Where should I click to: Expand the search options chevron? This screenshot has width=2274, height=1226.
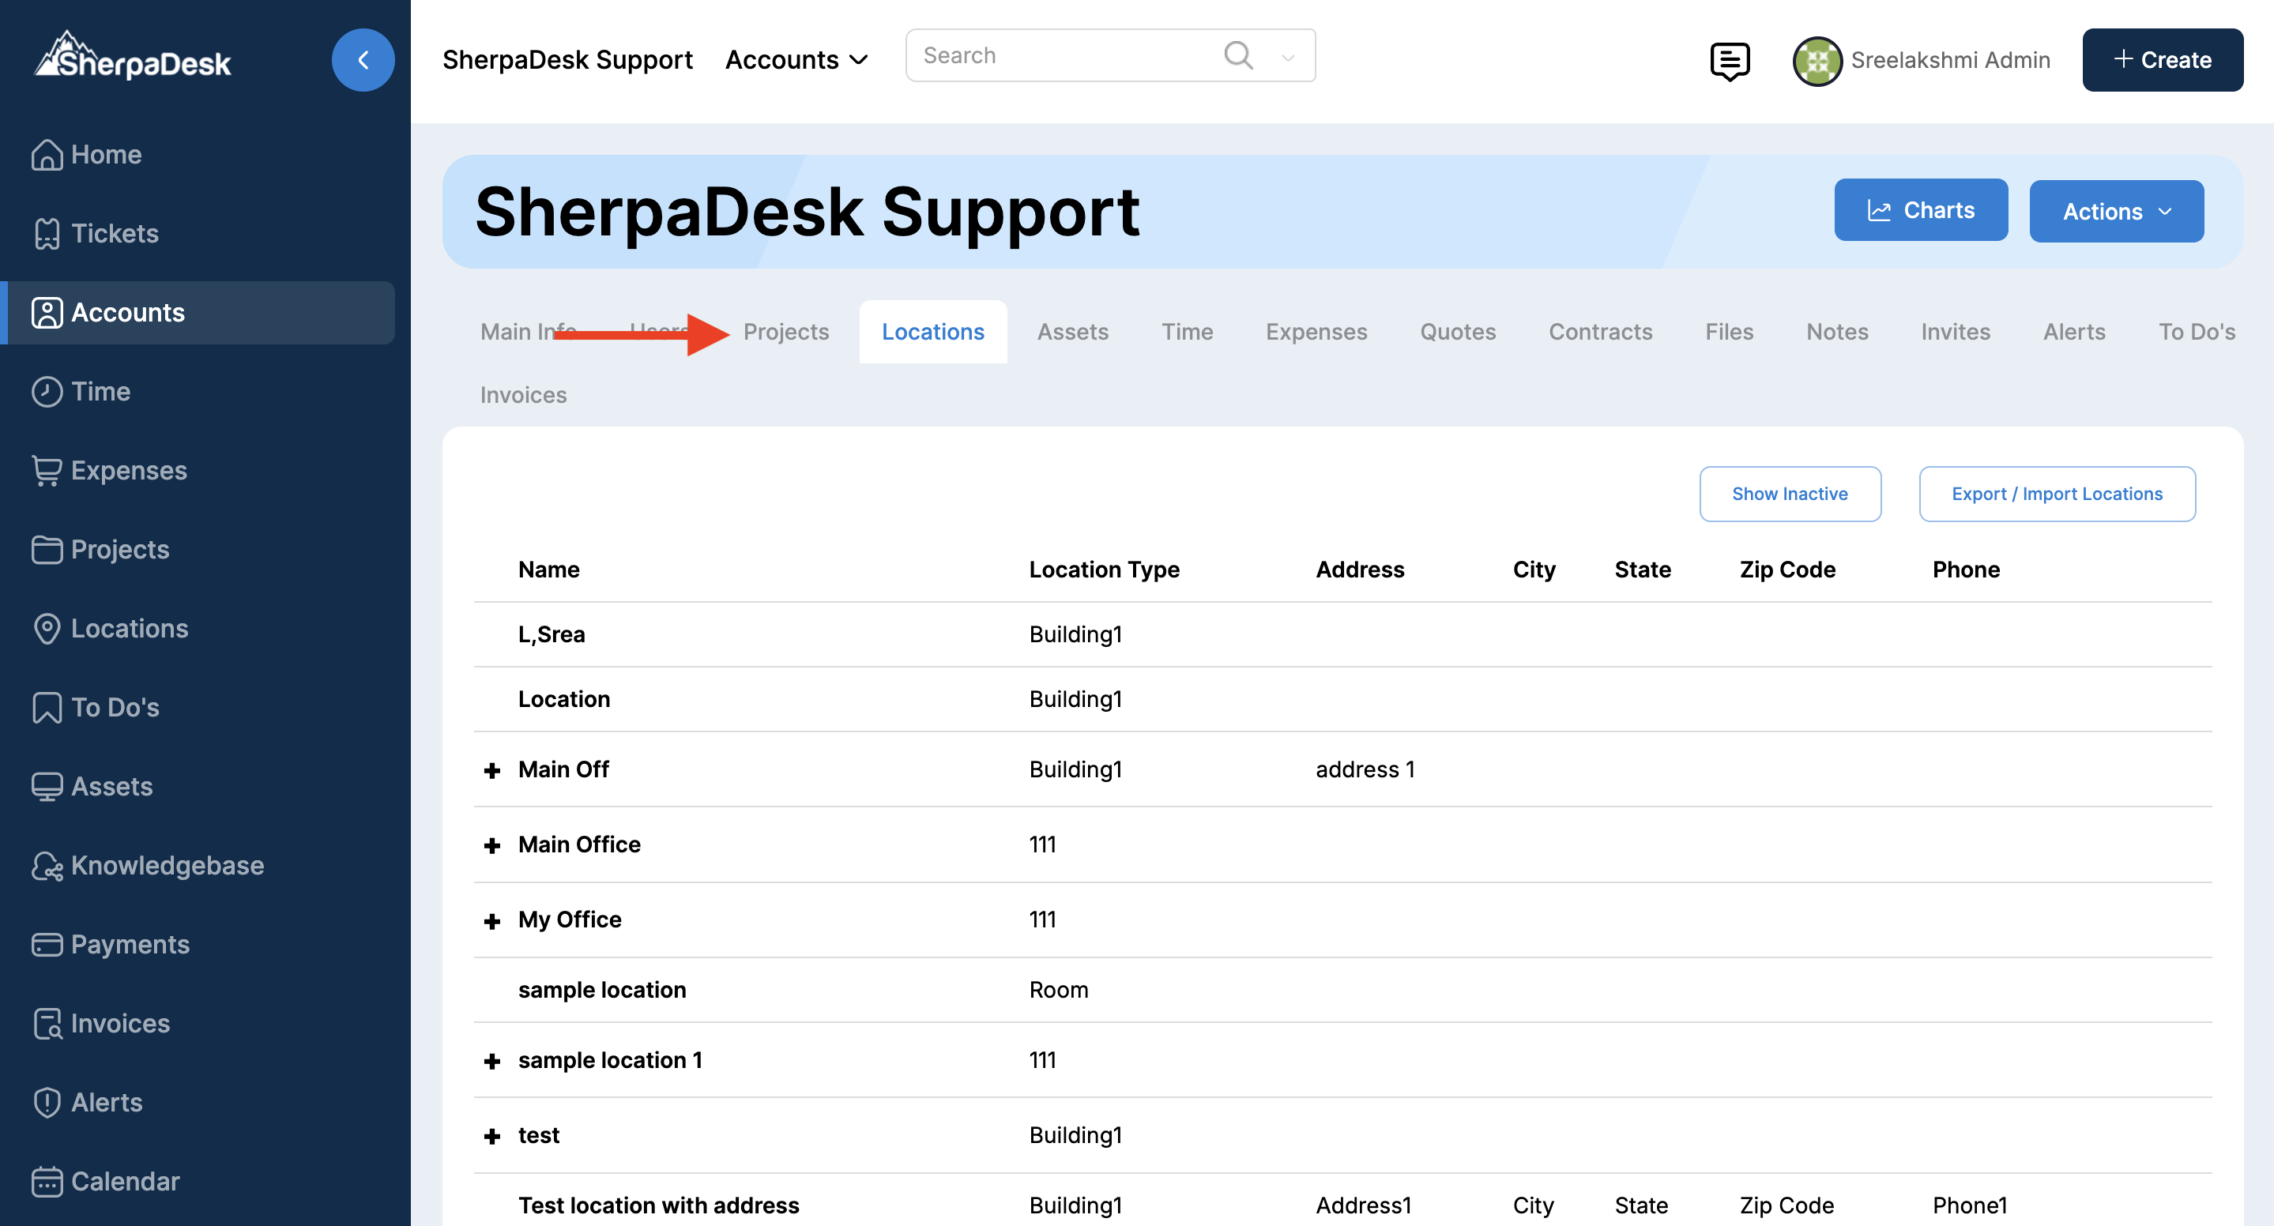pos(1288,58)
